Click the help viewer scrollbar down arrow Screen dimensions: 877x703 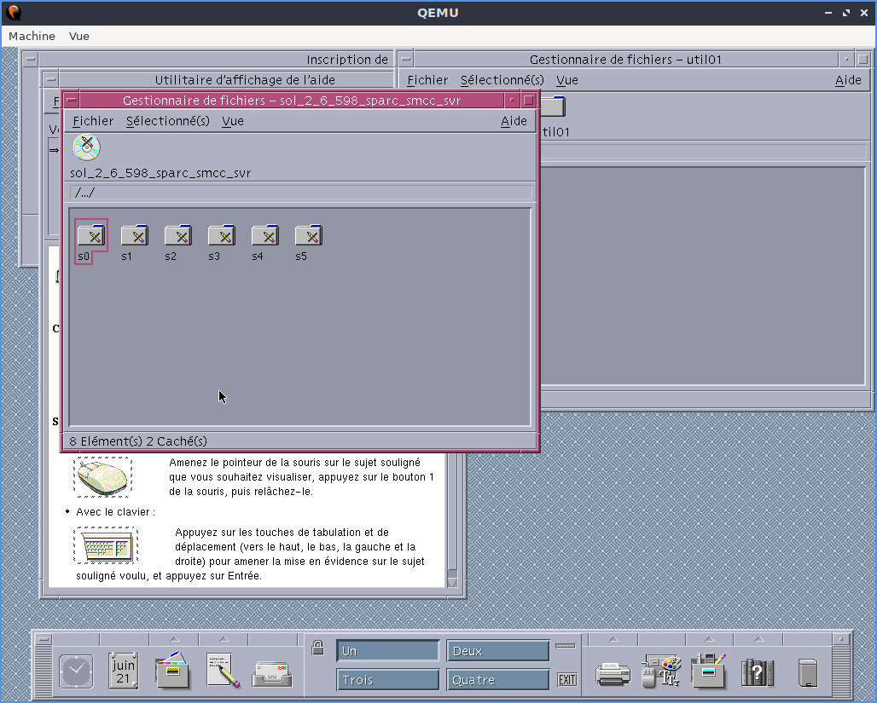[452, 582]
